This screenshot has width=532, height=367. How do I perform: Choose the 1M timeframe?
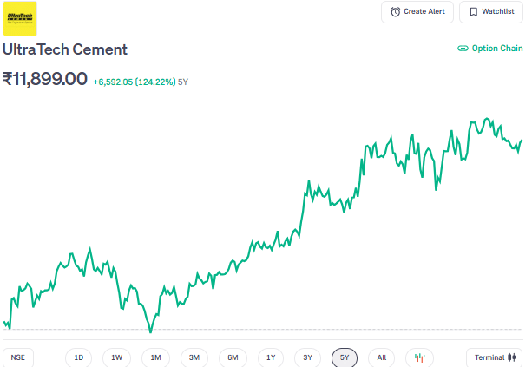(155, 357)
